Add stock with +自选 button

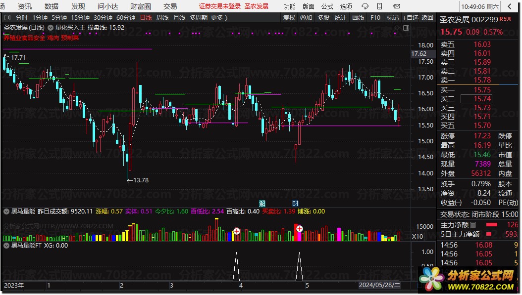tap(410, 18)
